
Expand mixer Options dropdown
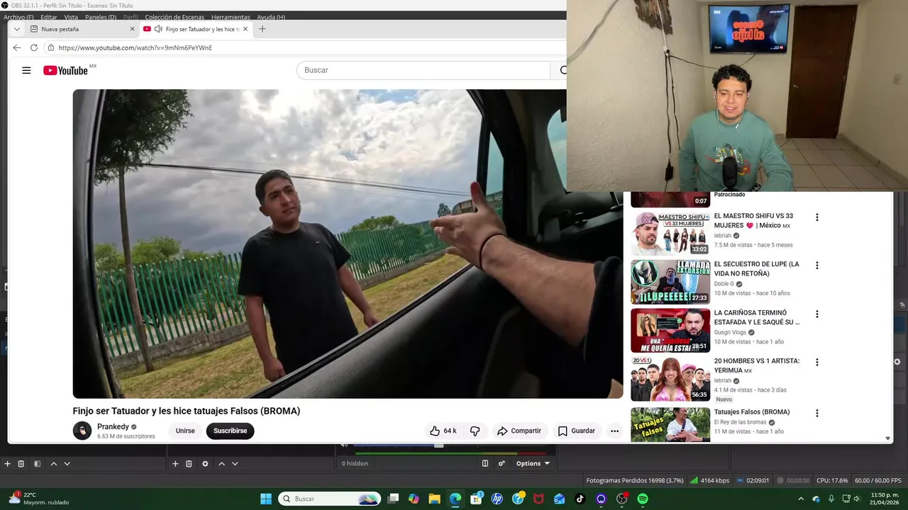[x=533, y=463]
